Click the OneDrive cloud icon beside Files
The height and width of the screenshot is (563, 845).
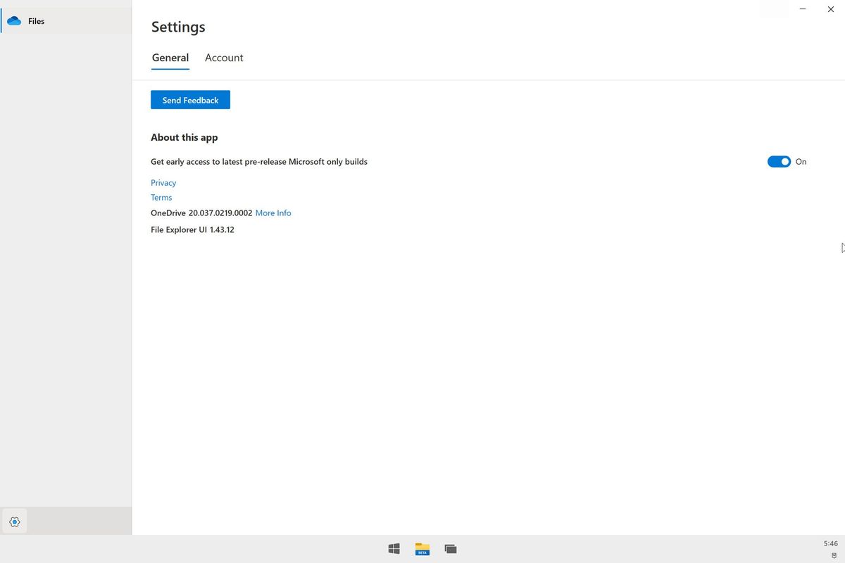tap(15, 20)
